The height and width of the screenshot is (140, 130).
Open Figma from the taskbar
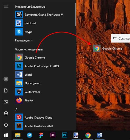point(41,135)
